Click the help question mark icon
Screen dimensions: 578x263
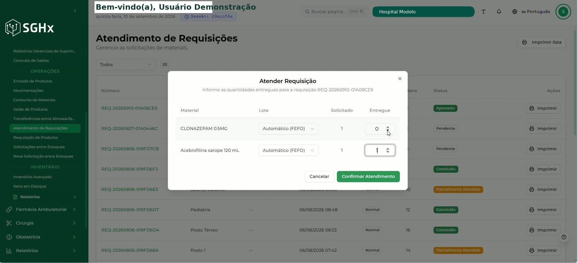click(564, 237)
